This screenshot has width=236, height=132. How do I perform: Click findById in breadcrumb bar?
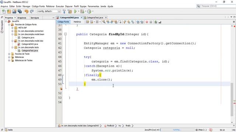click(111, 126)
